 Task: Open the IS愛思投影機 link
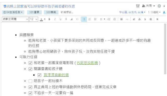87,63
